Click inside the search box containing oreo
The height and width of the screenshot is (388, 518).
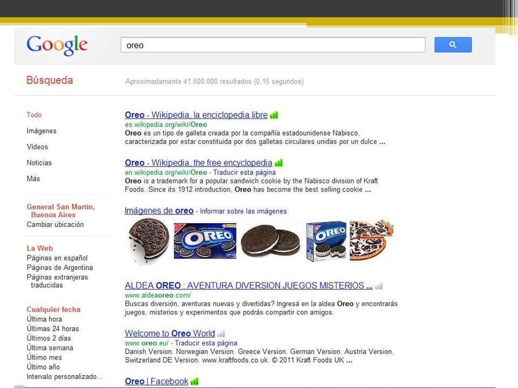tap(273, 45)
